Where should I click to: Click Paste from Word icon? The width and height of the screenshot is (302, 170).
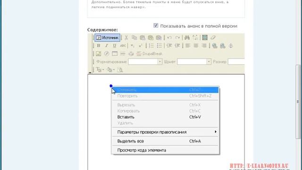159,38
